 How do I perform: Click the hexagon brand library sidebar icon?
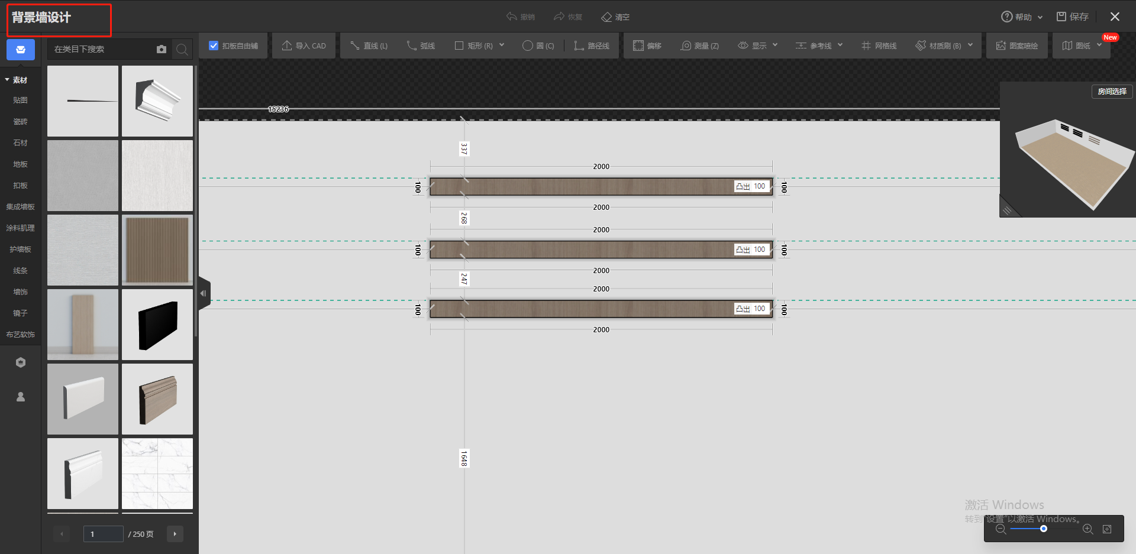[21, 362]
